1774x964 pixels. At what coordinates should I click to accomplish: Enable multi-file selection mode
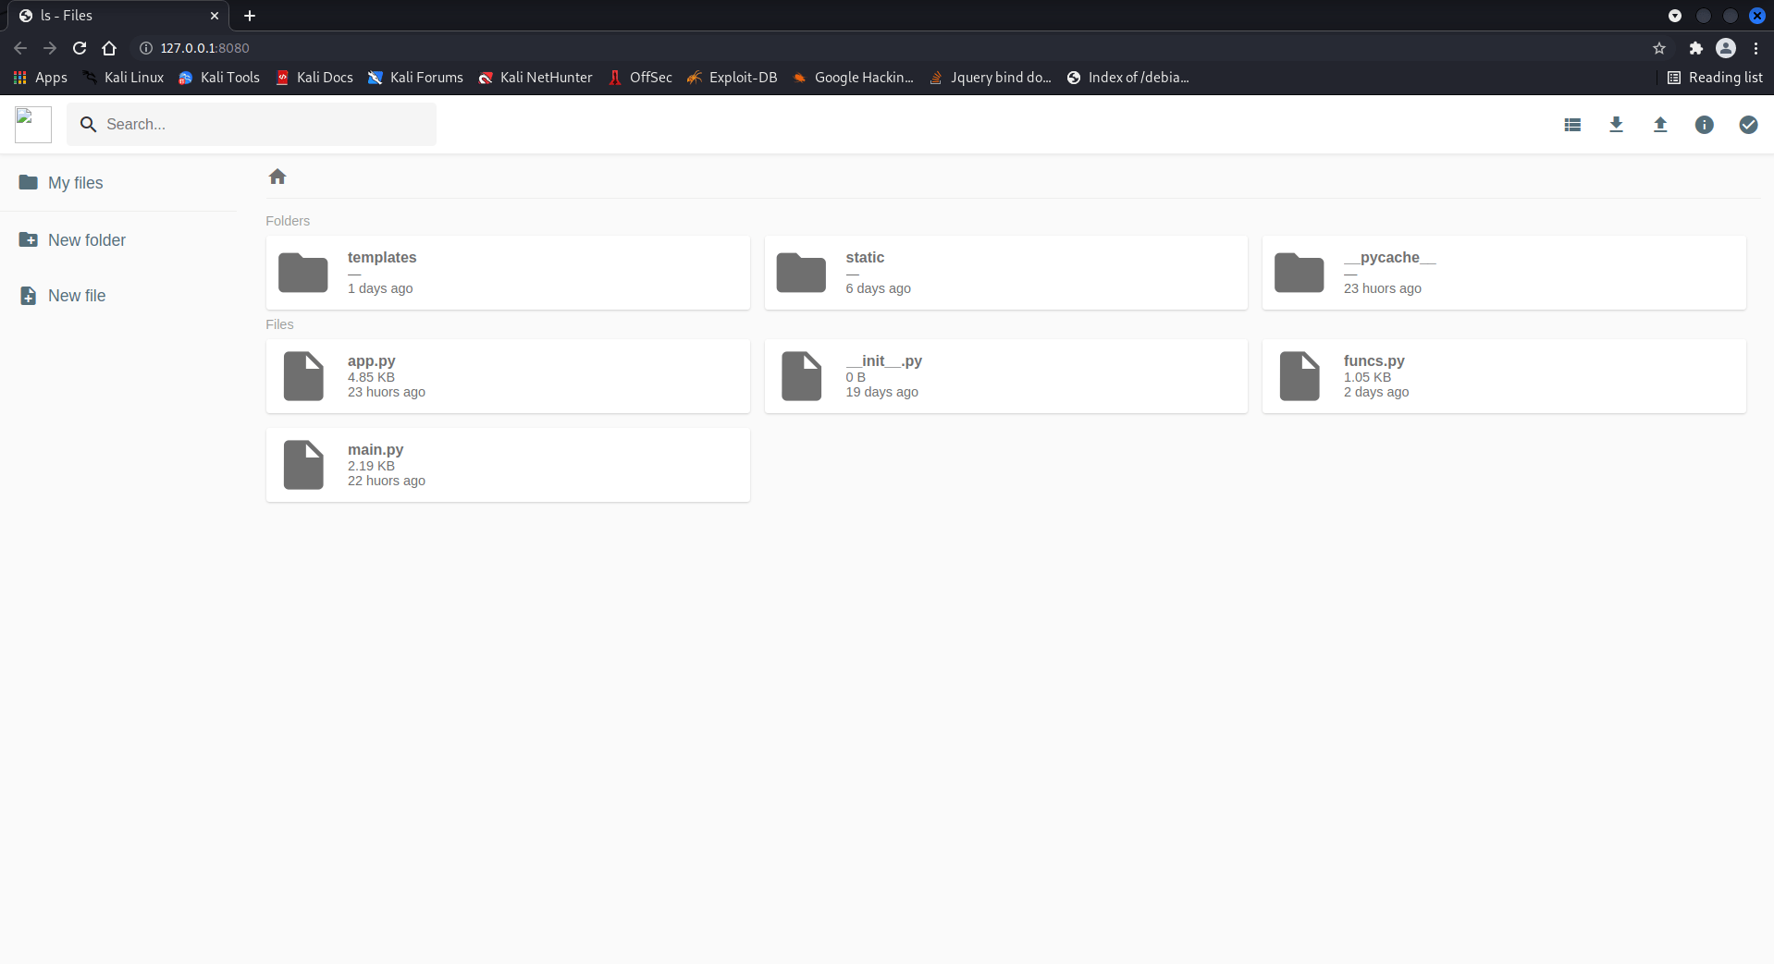click(1748, 124)
